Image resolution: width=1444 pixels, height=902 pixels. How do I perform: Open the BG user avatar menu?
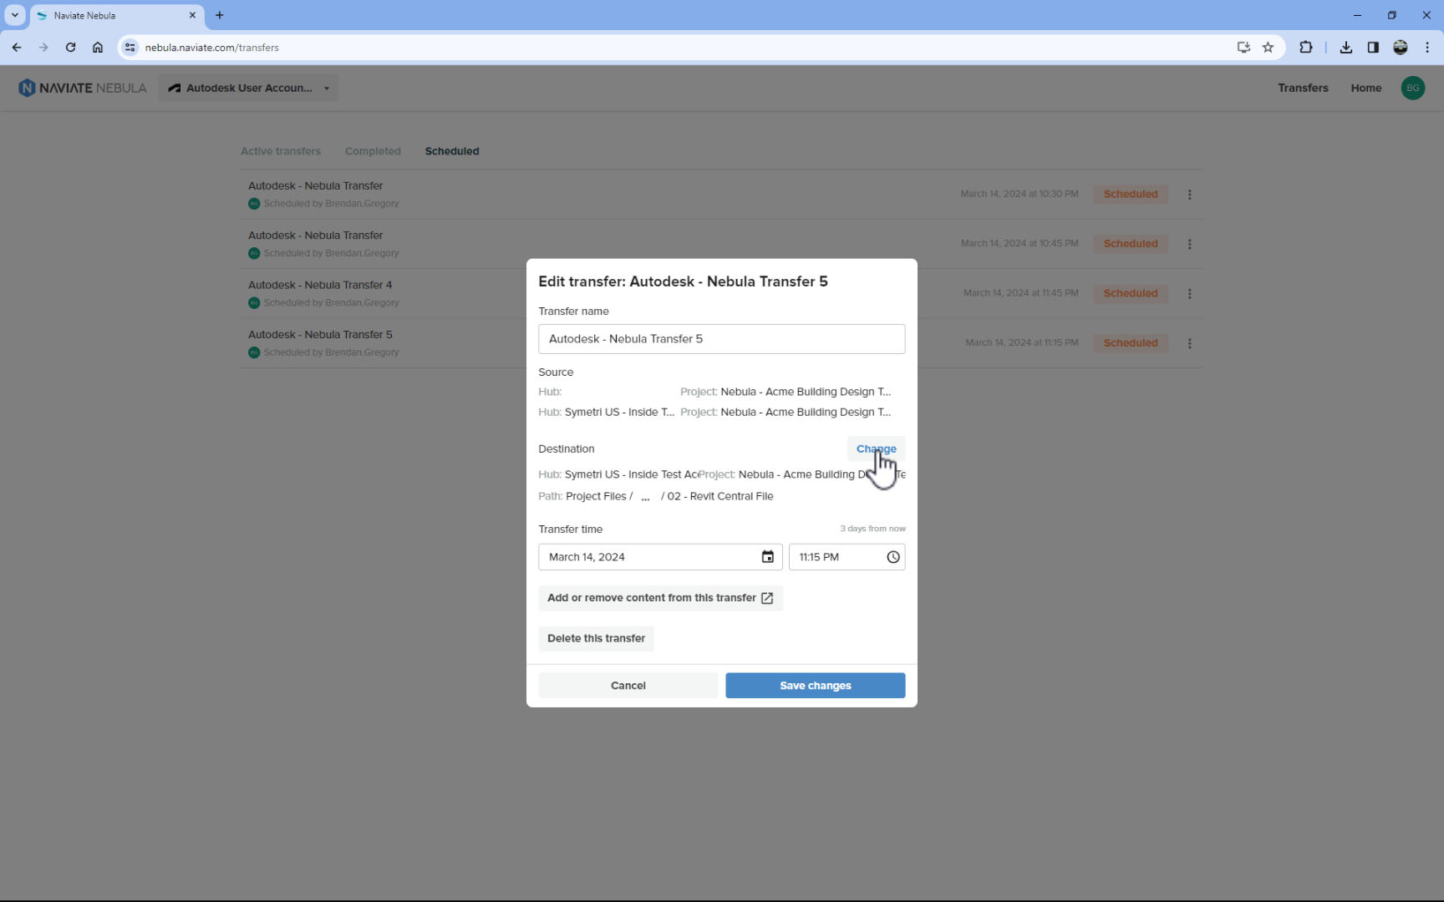pyautogui.click(x=1413, y=88)
